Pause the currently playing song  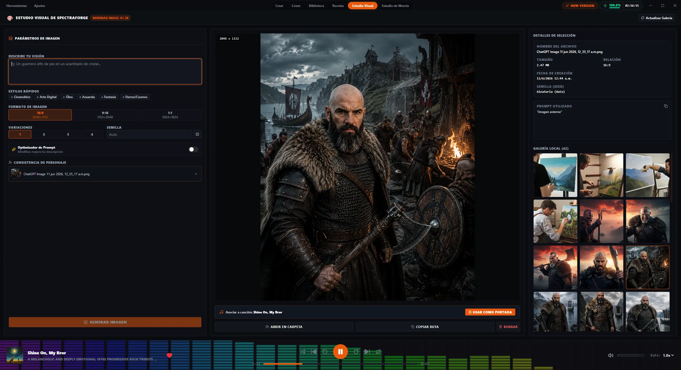(x=340, y=352)
